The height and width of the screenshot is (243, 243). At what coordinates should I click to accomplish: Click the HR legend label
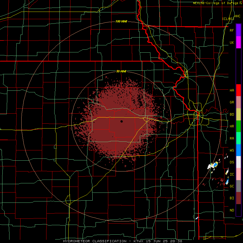click(232, 126)
